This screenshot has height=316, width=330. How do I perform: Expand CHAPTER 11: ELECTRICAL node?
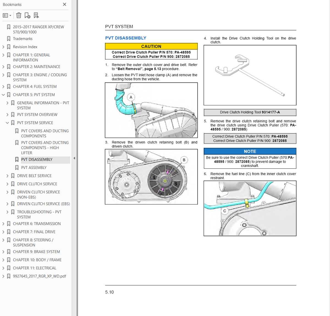3,268
